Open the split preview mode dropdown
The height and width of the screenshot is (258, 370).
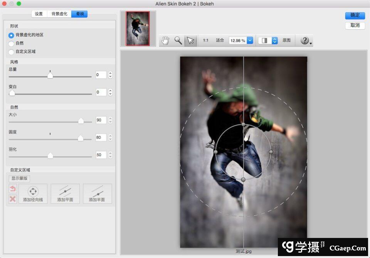pos(274,40)
